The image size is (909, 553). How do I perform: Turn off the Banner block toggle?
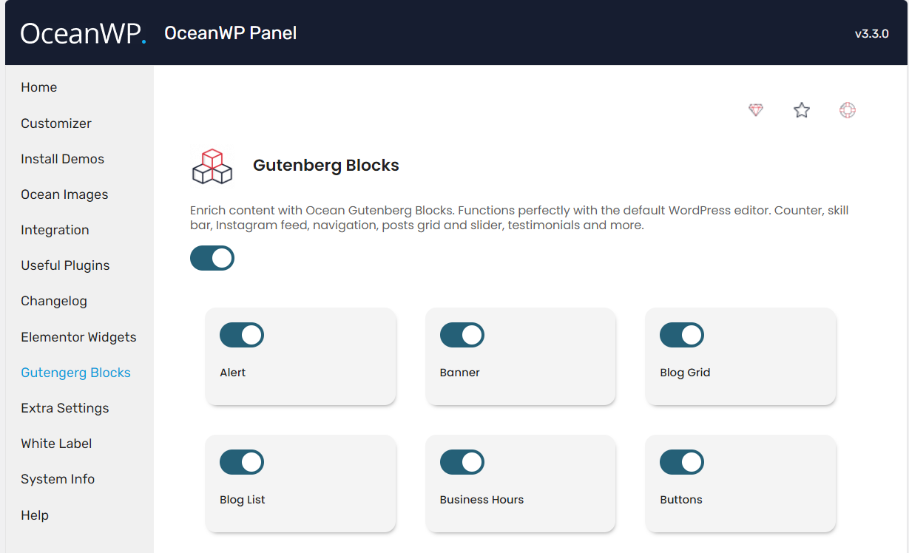pyautogui.click(x=462, y=335)
